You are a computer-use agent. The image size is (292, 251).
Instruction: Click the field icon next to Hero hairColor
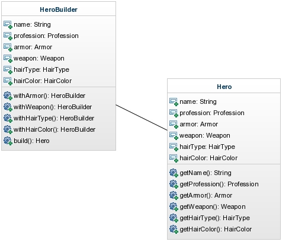(174, 158)
